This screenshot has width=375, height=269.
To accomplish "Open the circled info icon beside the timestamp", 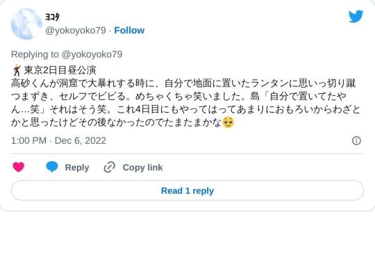I will (x=356, y=140).
